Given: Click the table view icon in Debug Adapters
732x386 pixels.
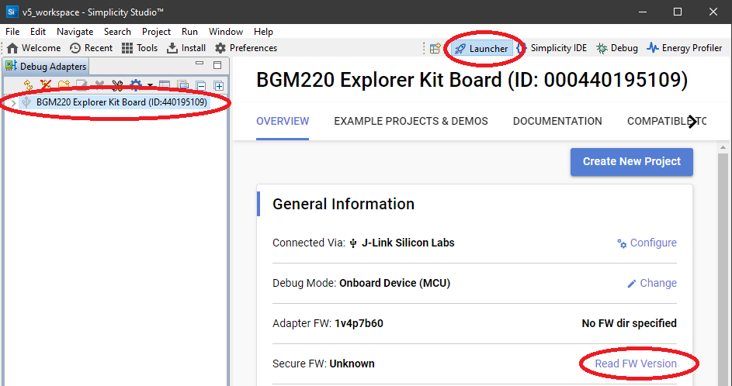Looking at the screenshot, I should click(x=165, y=84).
